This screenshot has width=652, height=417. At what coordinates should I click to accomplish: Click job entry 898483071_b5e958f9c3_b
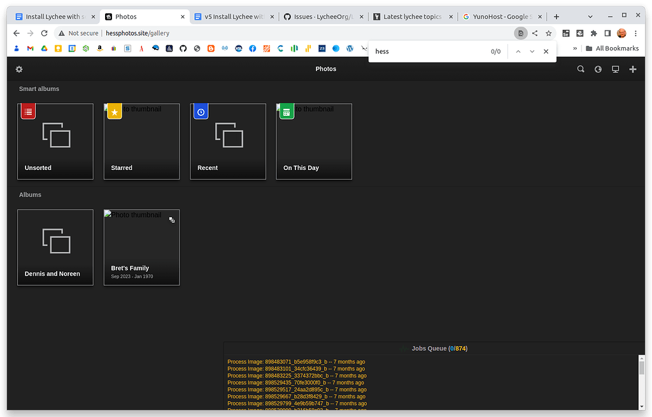[x=296, y=362]
